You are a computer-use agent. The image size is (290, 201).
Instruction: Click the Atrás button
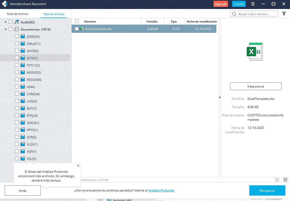23,190
